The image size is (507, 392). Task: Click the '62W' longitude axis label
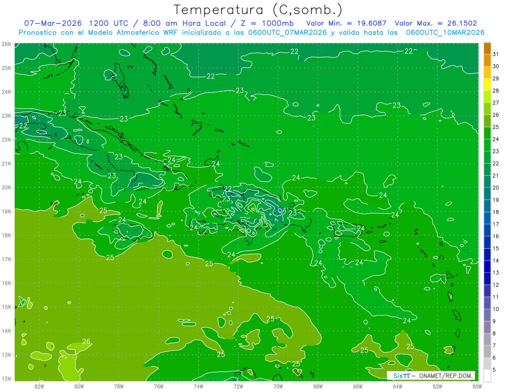pos(437,386)
